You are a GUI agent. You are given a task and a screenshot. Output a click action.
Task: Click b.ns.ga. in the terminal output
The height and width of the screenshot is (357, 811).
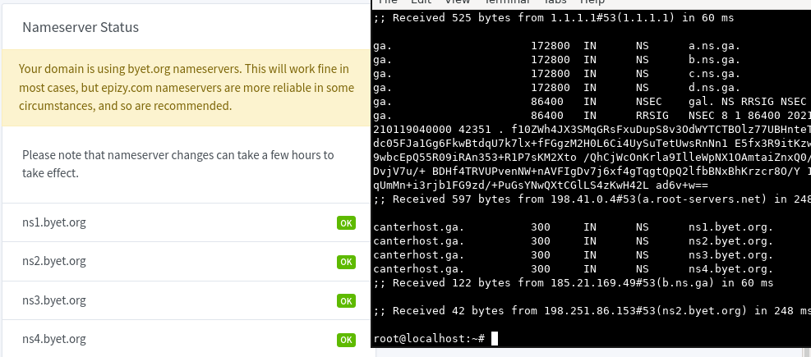click(x=714, y=59)
